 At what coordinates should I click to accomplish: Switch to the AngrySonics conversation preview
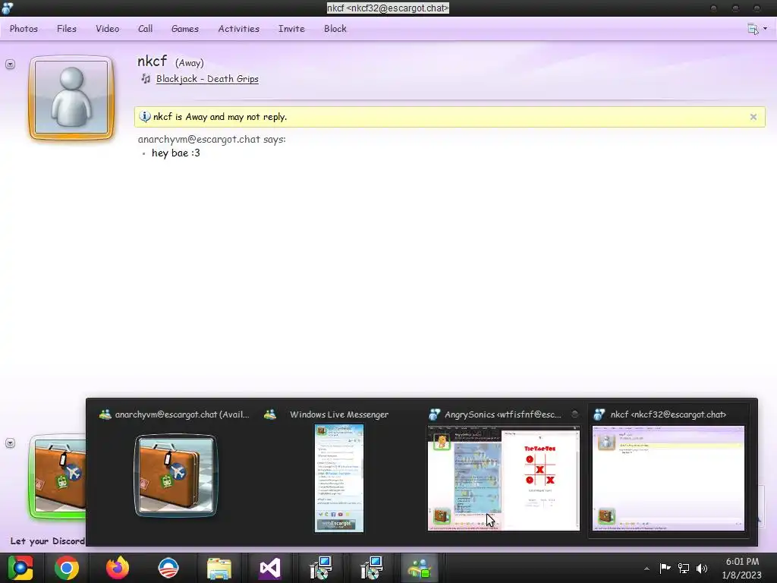(x=504, y=478)
